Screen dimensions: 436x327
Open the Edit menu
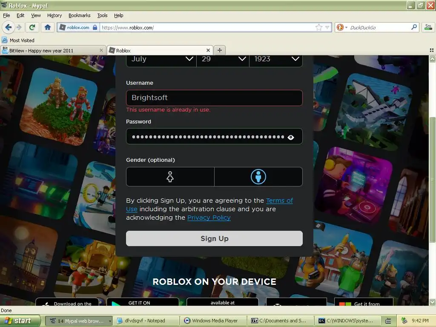tap(20, 15)
